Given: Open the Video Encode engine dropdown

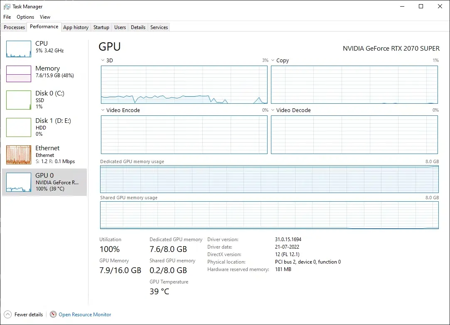Looking at the screenshot, I should pos(103,110).
